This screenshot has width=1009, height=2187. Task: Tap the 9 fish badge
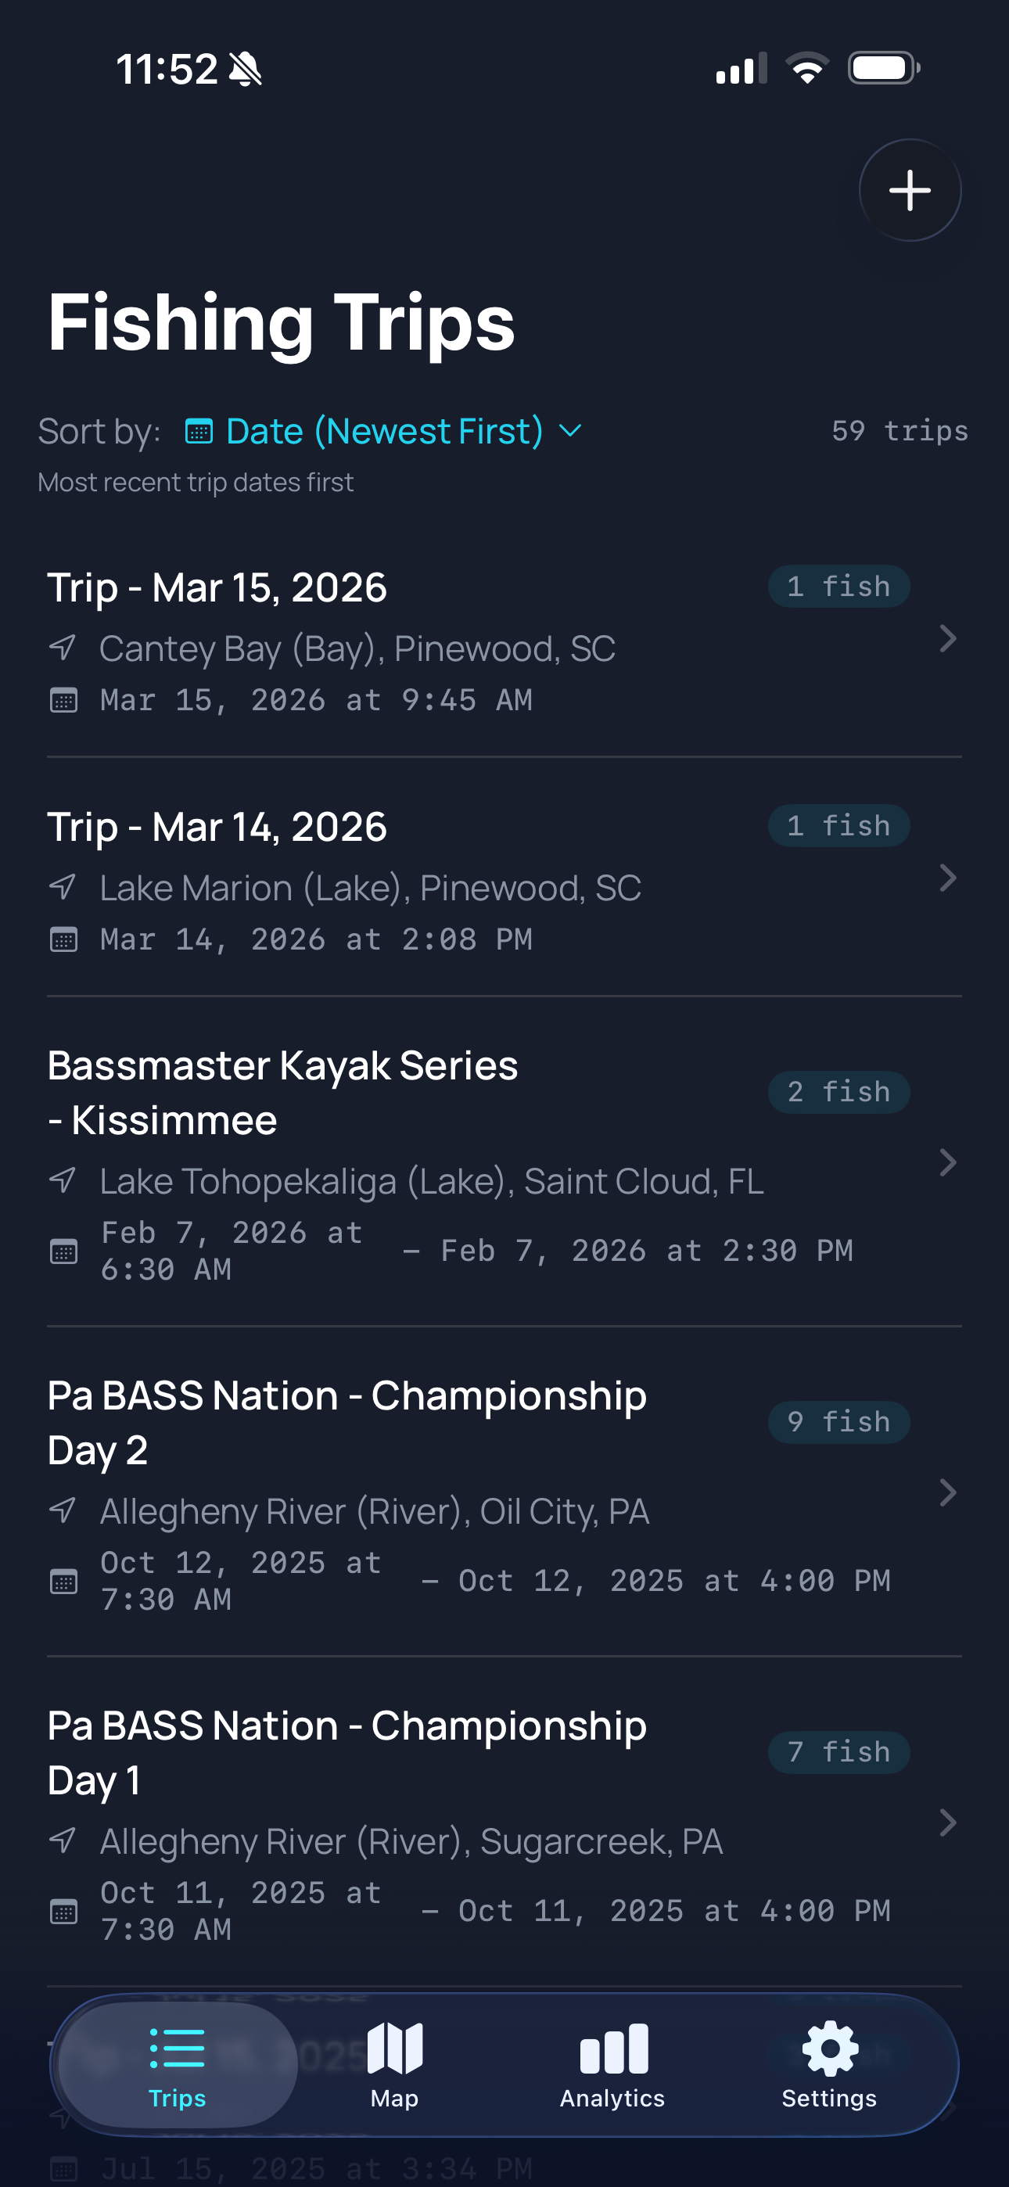pyautogui.click(x=838, y=1422)
